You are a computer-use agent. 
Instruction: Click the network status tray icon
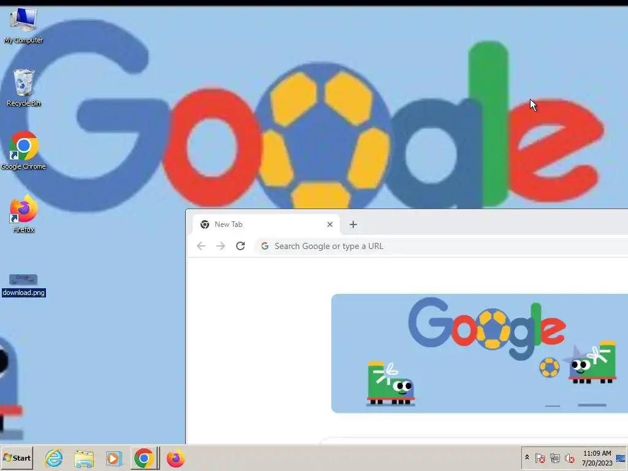(x=554, y=458)
